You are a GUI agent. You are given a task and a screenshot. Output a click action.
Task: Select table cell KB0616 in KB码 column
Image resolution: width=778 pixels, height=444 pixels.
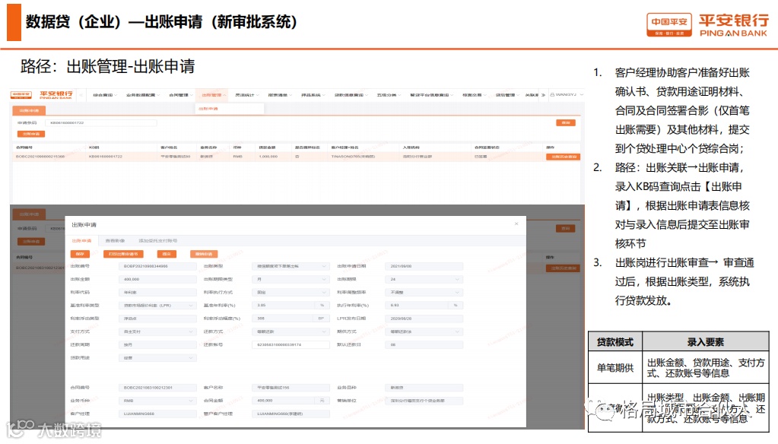pyautogui.click(x=105, y=157)
